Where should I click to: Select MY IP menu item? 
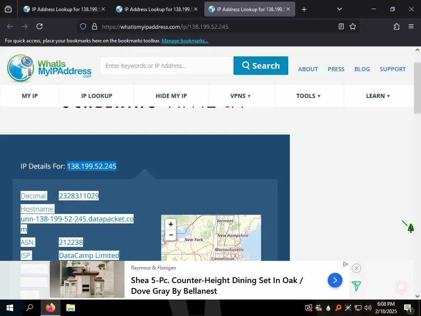pyautogui.click(x=30, y=96)
